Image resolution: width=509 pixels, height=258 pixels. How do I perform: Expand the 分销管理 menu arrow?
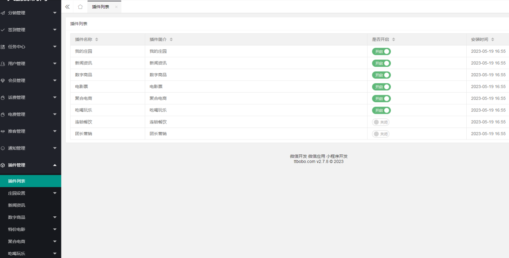tap(55, 13)
